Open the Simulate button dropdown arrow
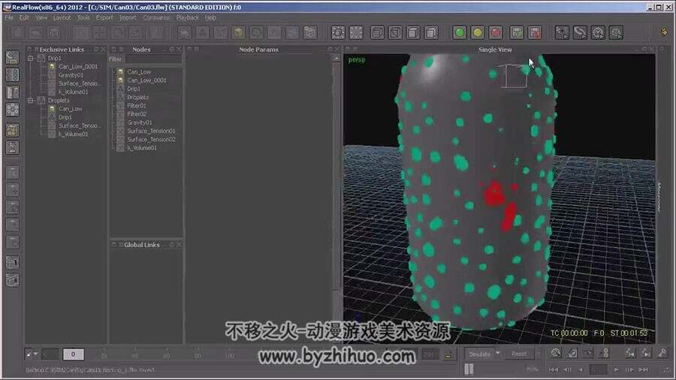 498,353
